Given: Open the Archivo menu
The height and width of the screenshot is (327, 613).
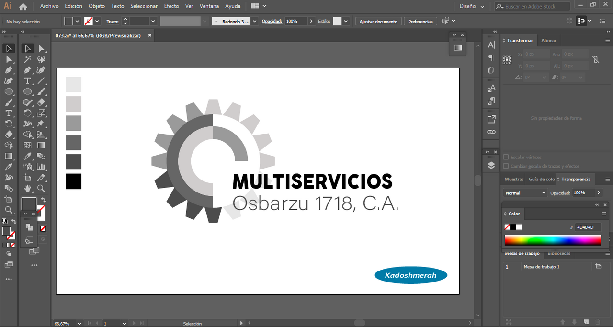Looking at the screenshot, I should pos(49,6).
